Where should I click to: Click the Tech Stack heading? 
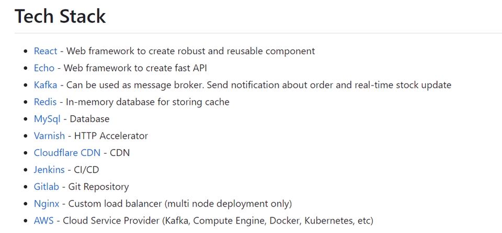60,16
